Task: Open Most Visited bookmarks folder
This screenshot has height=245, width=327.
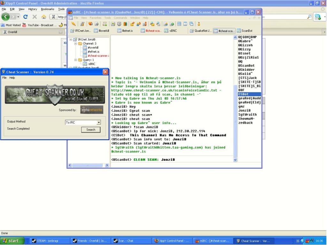Action: coord(11,25)
